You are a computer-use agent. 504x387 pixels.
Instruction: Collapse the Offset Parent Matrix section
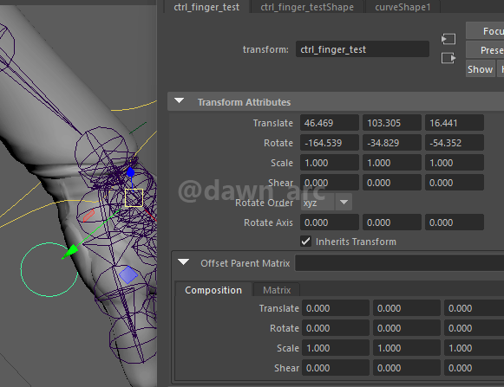coord(184,262)
